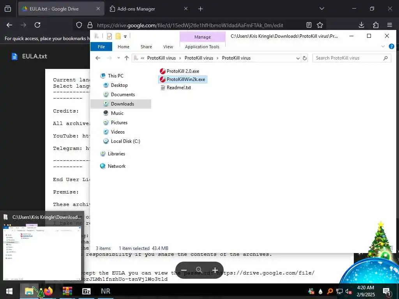This screenshot has width=399, height=299.
Task: Open the Firefox tab overview icon
Action: [8, 9]
